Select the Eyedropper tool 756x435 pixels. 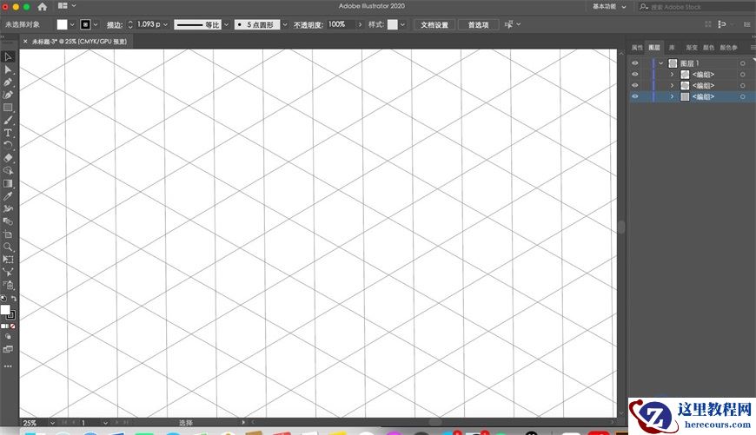[8, 196]
